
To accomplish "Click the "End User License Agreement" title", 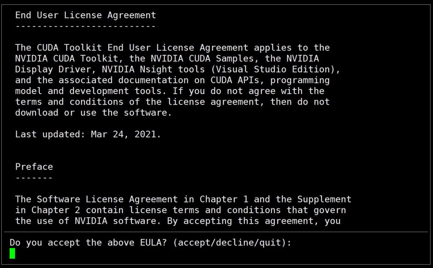I will click(x=85, y=16).
